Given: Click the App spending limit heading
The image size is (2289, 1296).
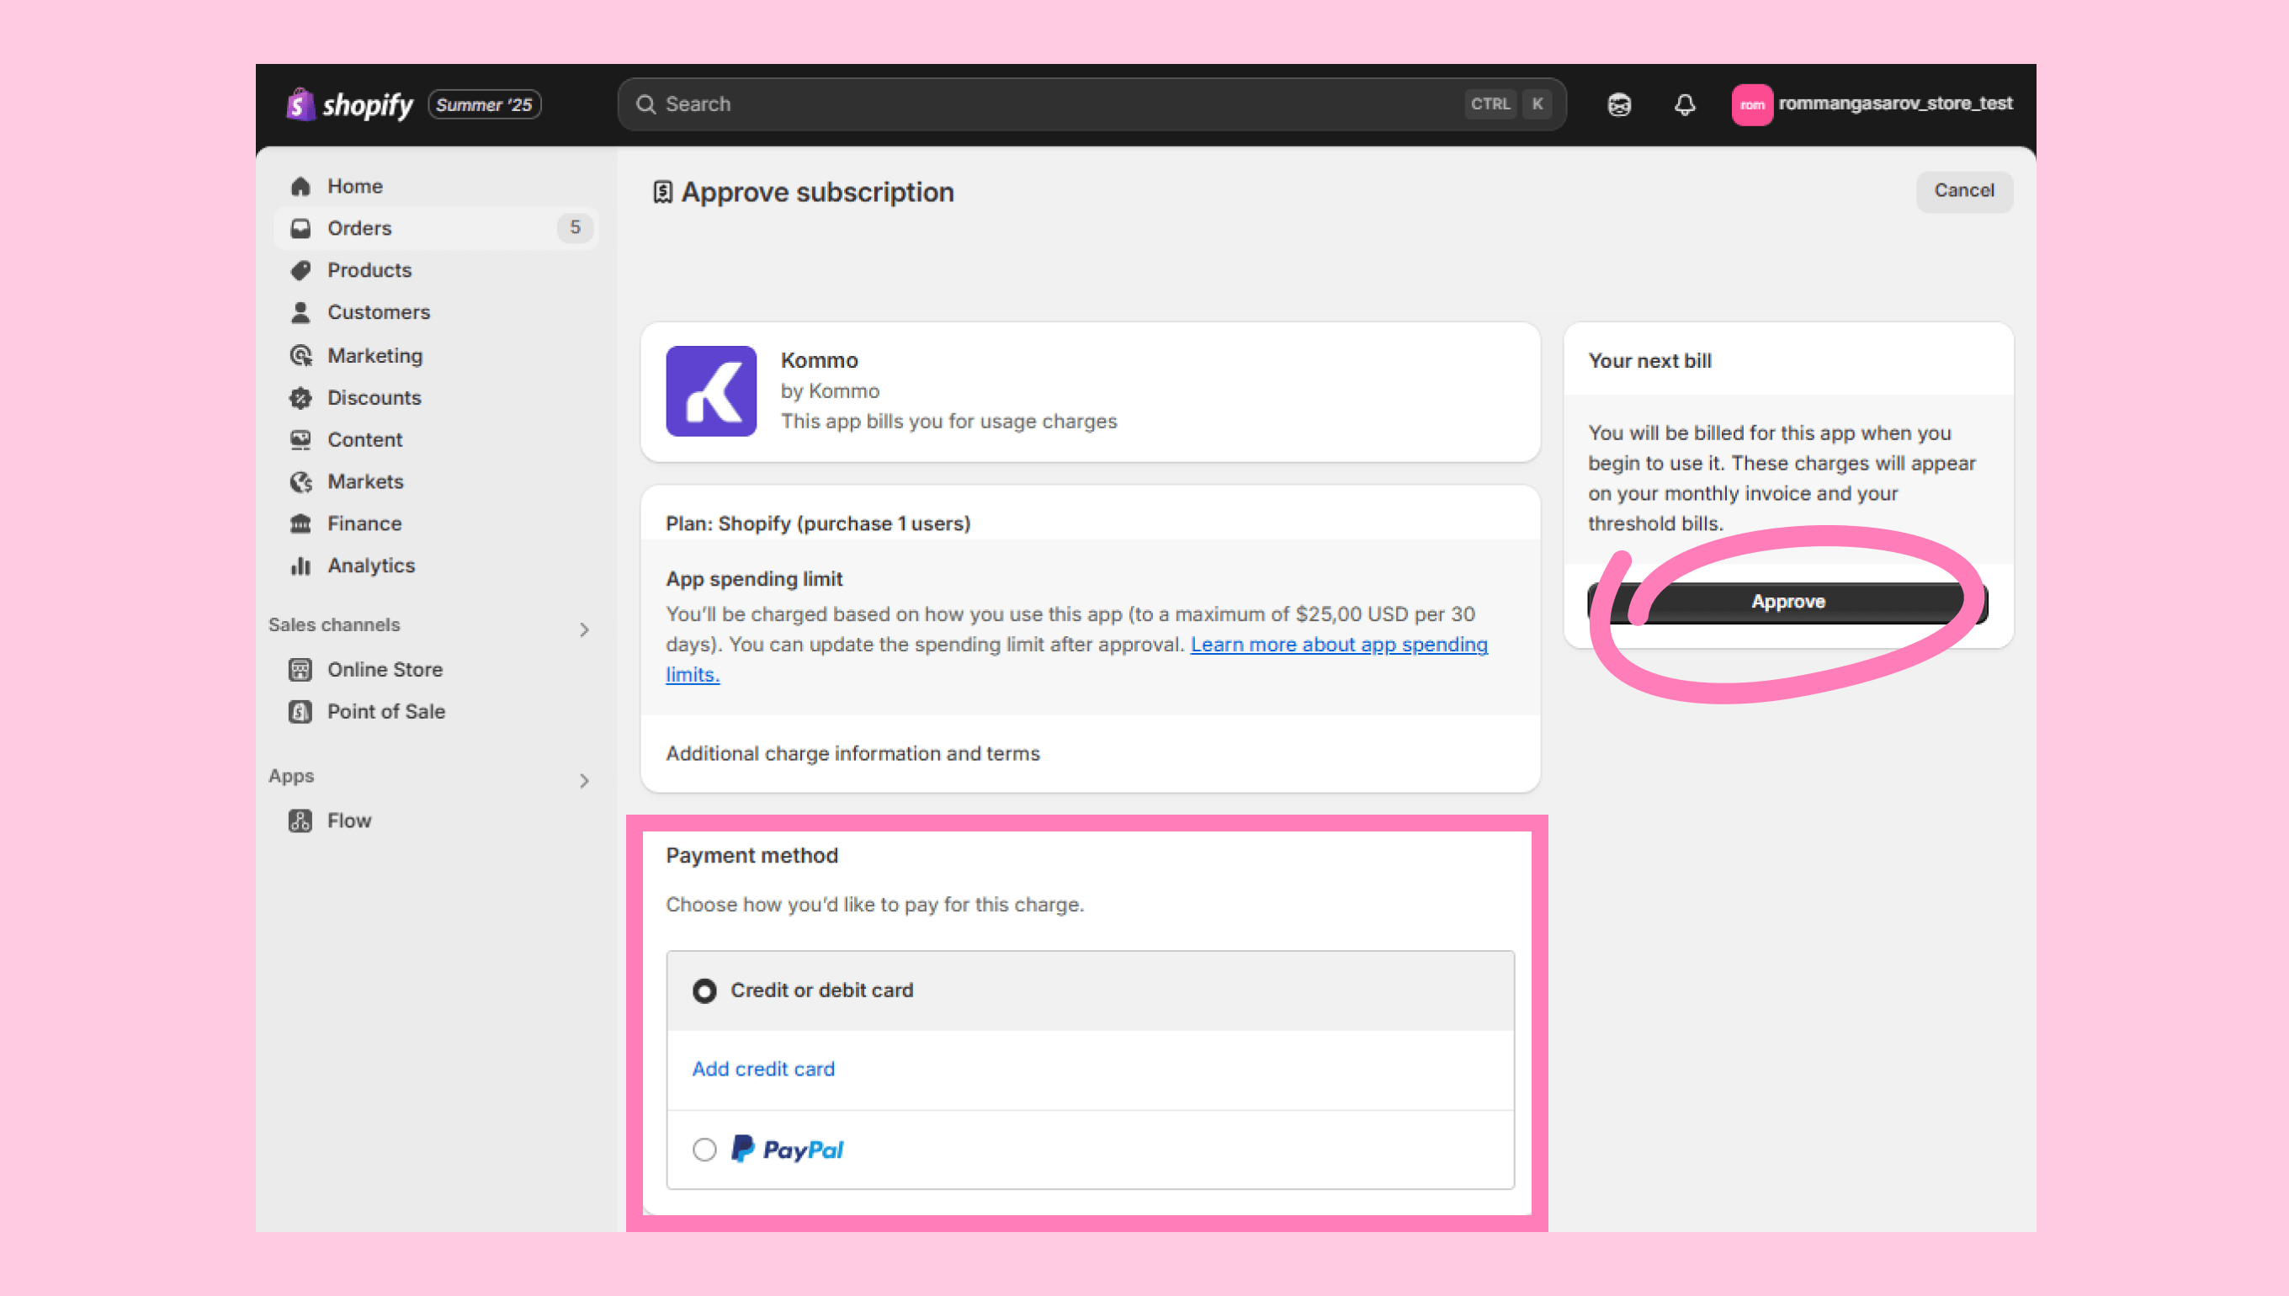Looking at the screenshot, I should [x=754, y=579].
